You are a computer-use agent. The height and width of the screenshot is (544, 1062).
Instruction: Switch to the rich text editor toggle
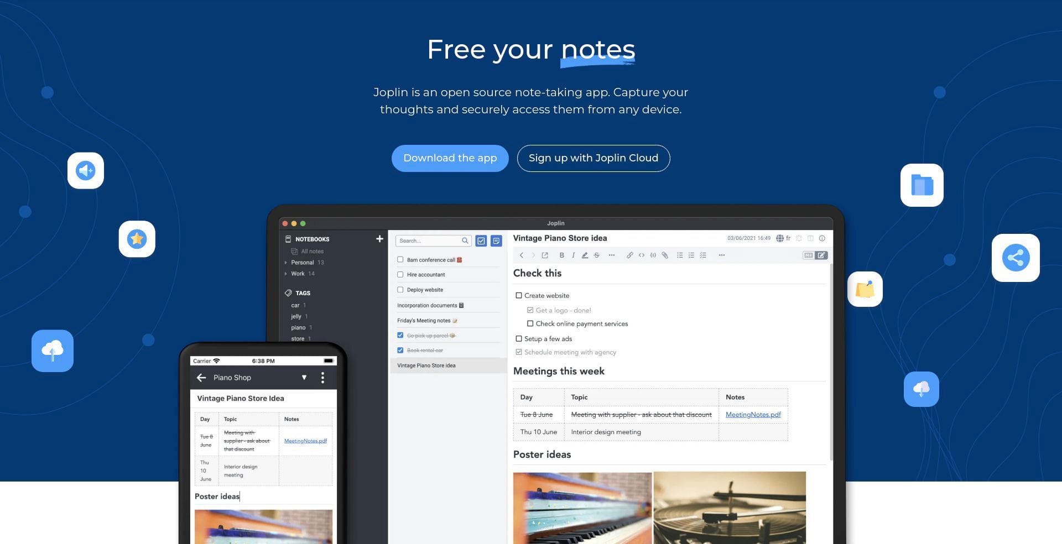[x=821, y=255]
